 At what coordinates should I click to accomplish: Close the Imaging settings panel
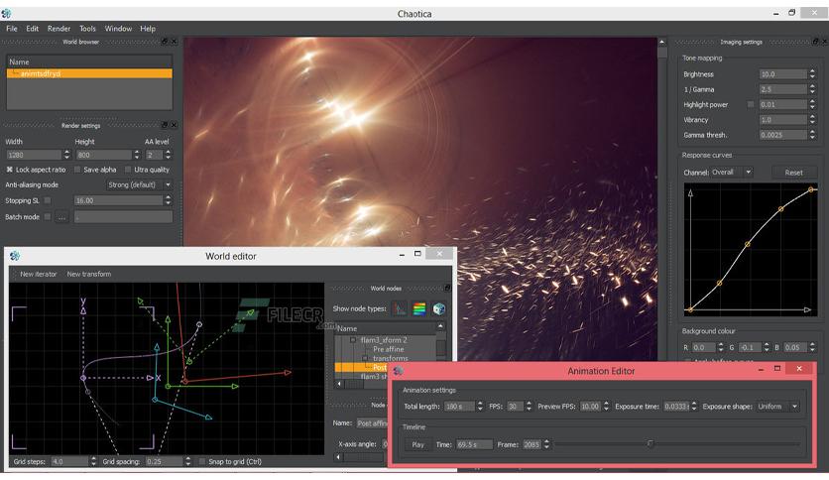coord(824,42)
